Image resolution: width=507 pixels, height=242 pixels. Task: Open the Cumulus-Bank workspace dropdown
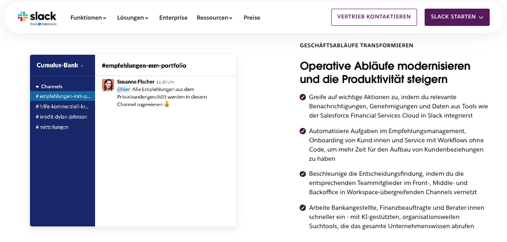point(60,65)
